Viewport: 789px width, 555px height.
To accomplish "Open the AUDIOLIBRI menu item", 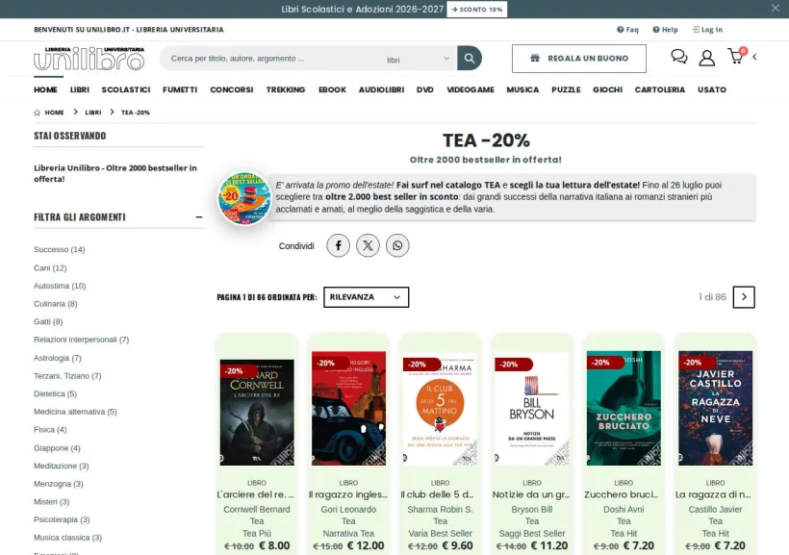I will point(381,89).
